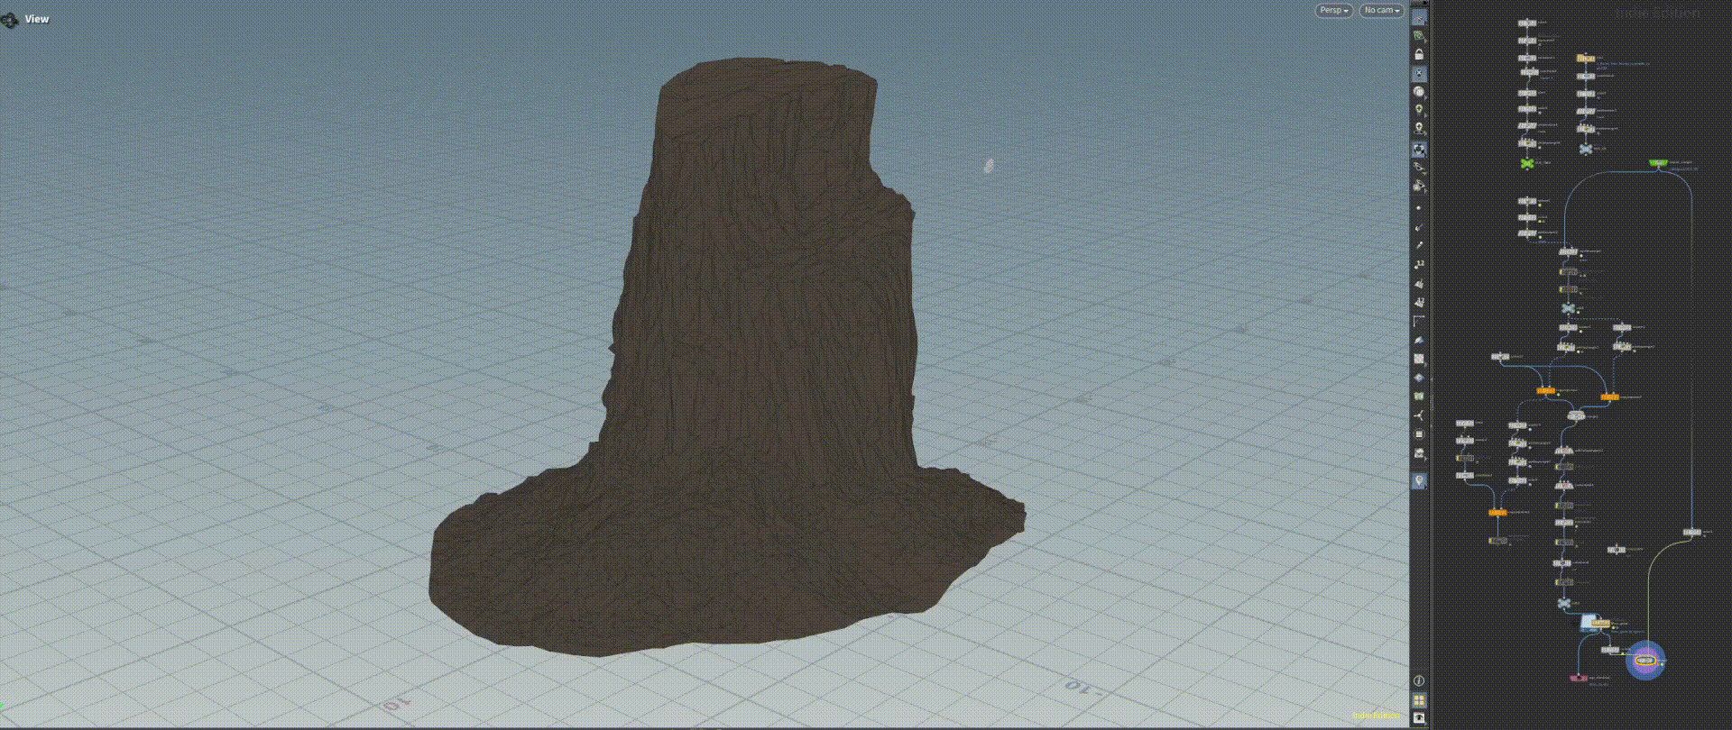This screenshot has height=730, width=1732.
Task: Click the three-axis origin icon in toolbar
Action: click(x=1419, y=415)
